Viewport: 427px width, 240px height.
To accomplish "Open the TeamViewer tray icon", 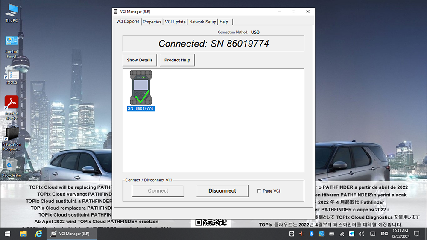I will 292,234.
